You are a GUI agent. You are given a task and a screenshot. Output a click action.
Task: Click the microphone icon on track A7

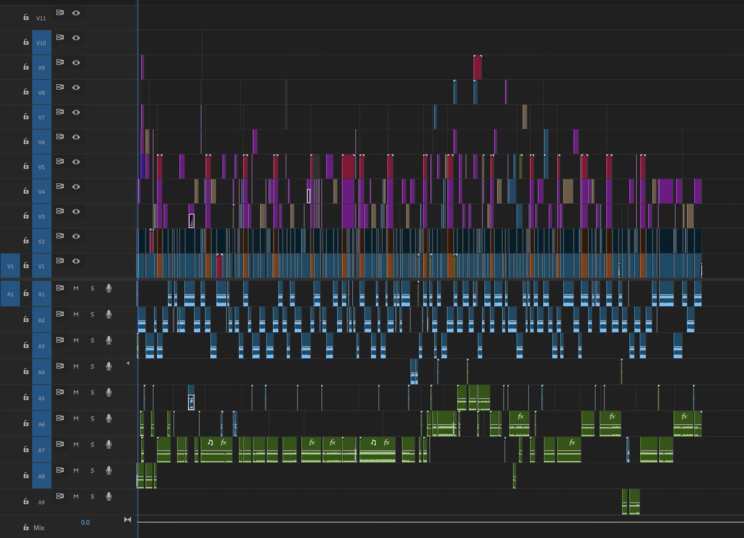[108, 444]
